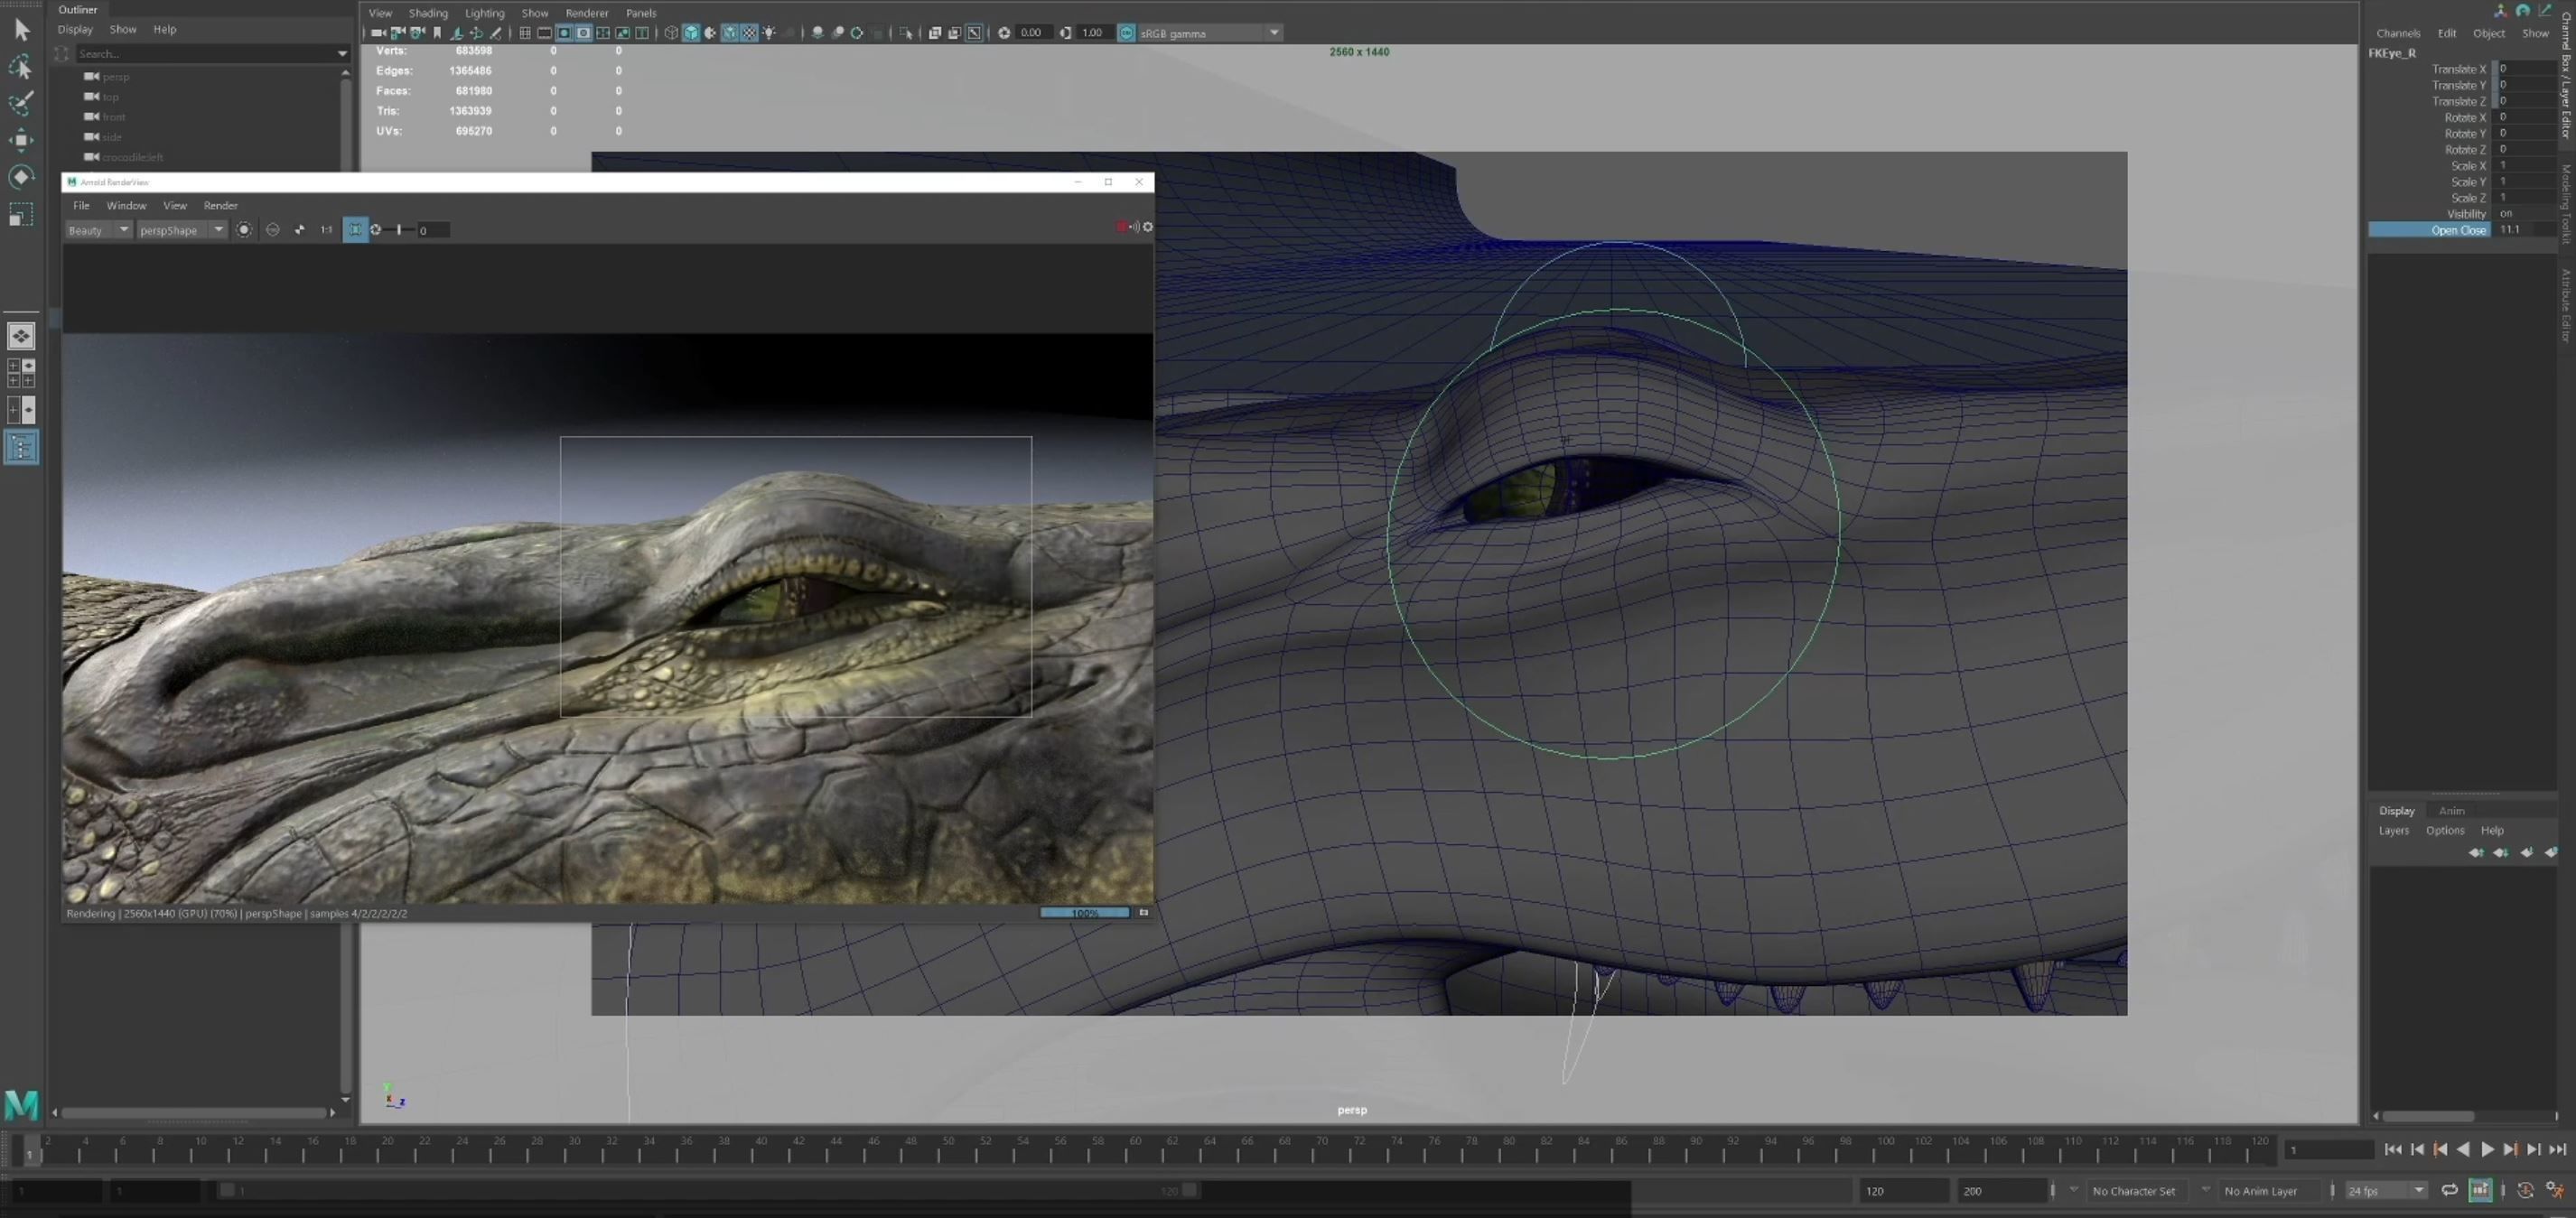2576x1218 pixels.
Task: Select the arrow Select tool
Action: [x=21, y=30]
